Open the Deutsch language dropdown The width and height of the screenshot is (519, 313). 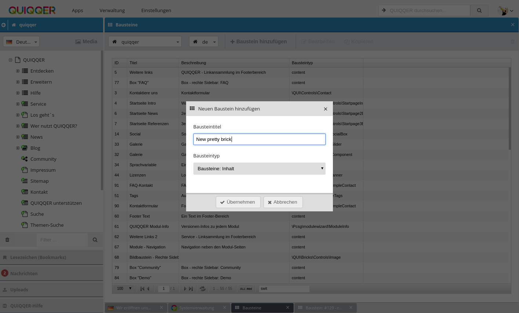(x=21, y=42)
